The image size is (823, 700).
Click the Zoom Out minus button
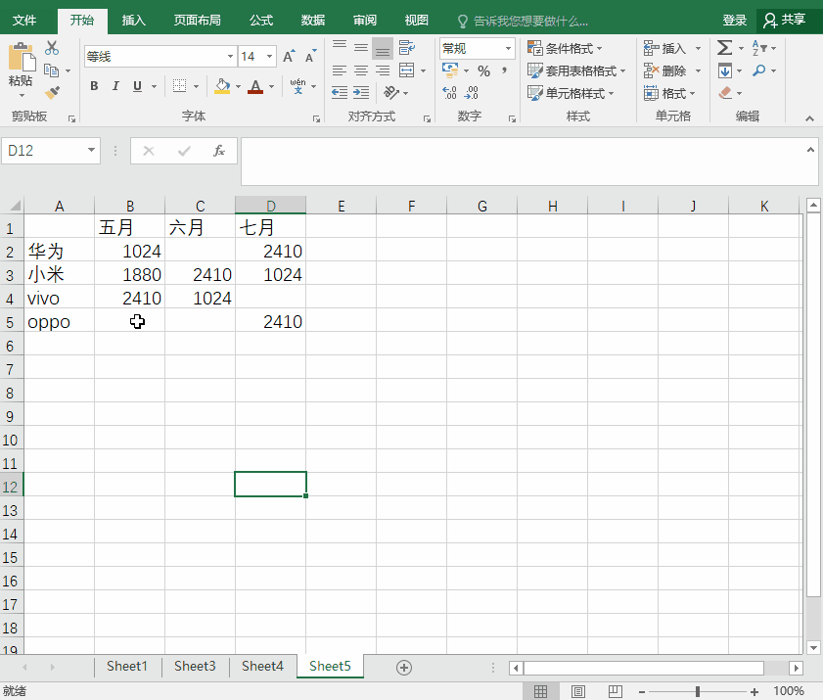tap(641, 691)
